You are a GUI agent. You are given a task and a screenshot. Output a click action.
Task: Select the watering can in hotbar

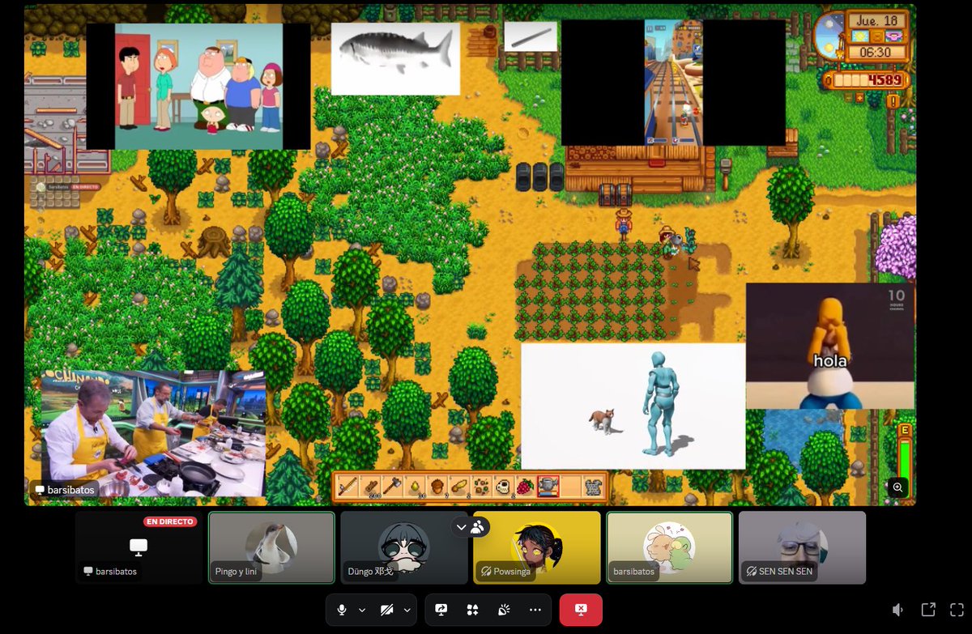coord(548,486)
